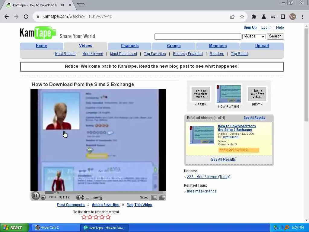Open the Videos tab
Screen dimensions: 309x232
coord(85,46)
